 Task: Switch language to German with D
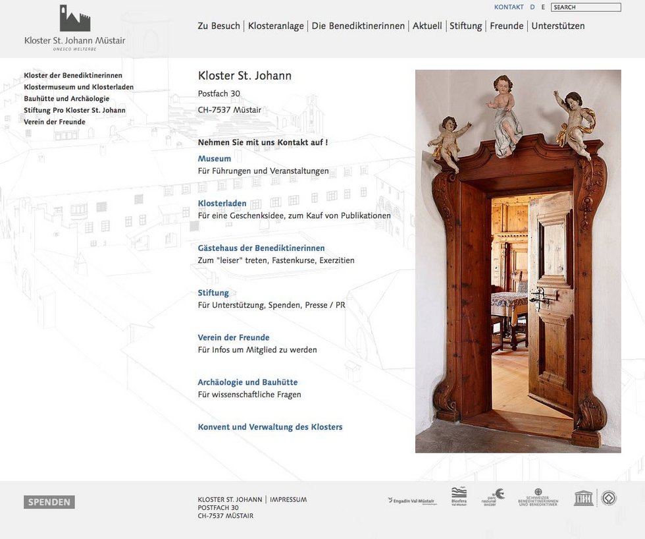tap(532, 7)
